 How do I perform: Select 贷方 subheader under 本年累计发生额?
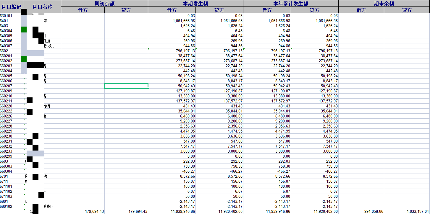pyautogui.click(x=315, y=10)
